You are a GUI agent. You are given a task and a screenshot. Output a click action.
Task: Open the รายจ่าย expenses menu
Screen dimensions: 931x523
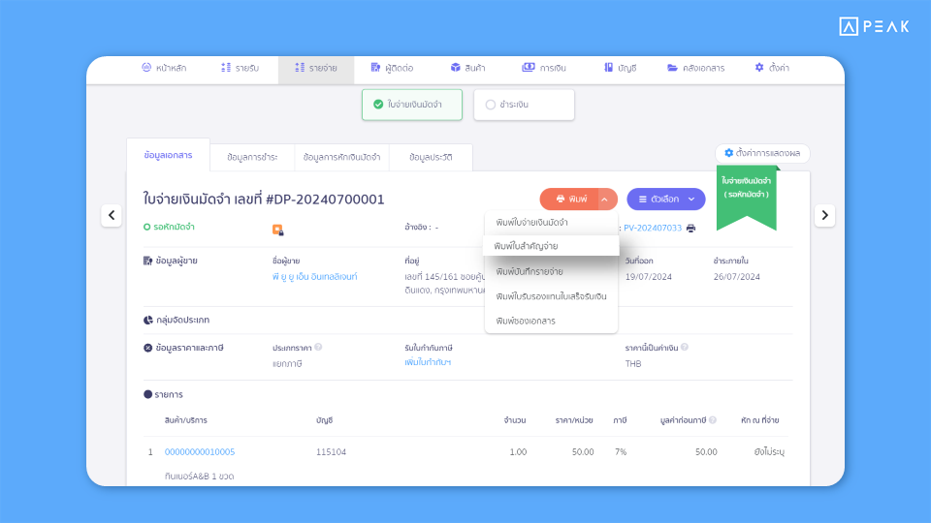[316, 68]
